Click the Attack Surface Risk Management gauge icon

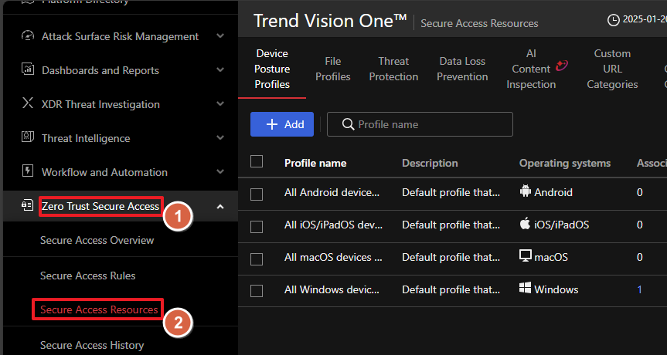coord(28,36)
